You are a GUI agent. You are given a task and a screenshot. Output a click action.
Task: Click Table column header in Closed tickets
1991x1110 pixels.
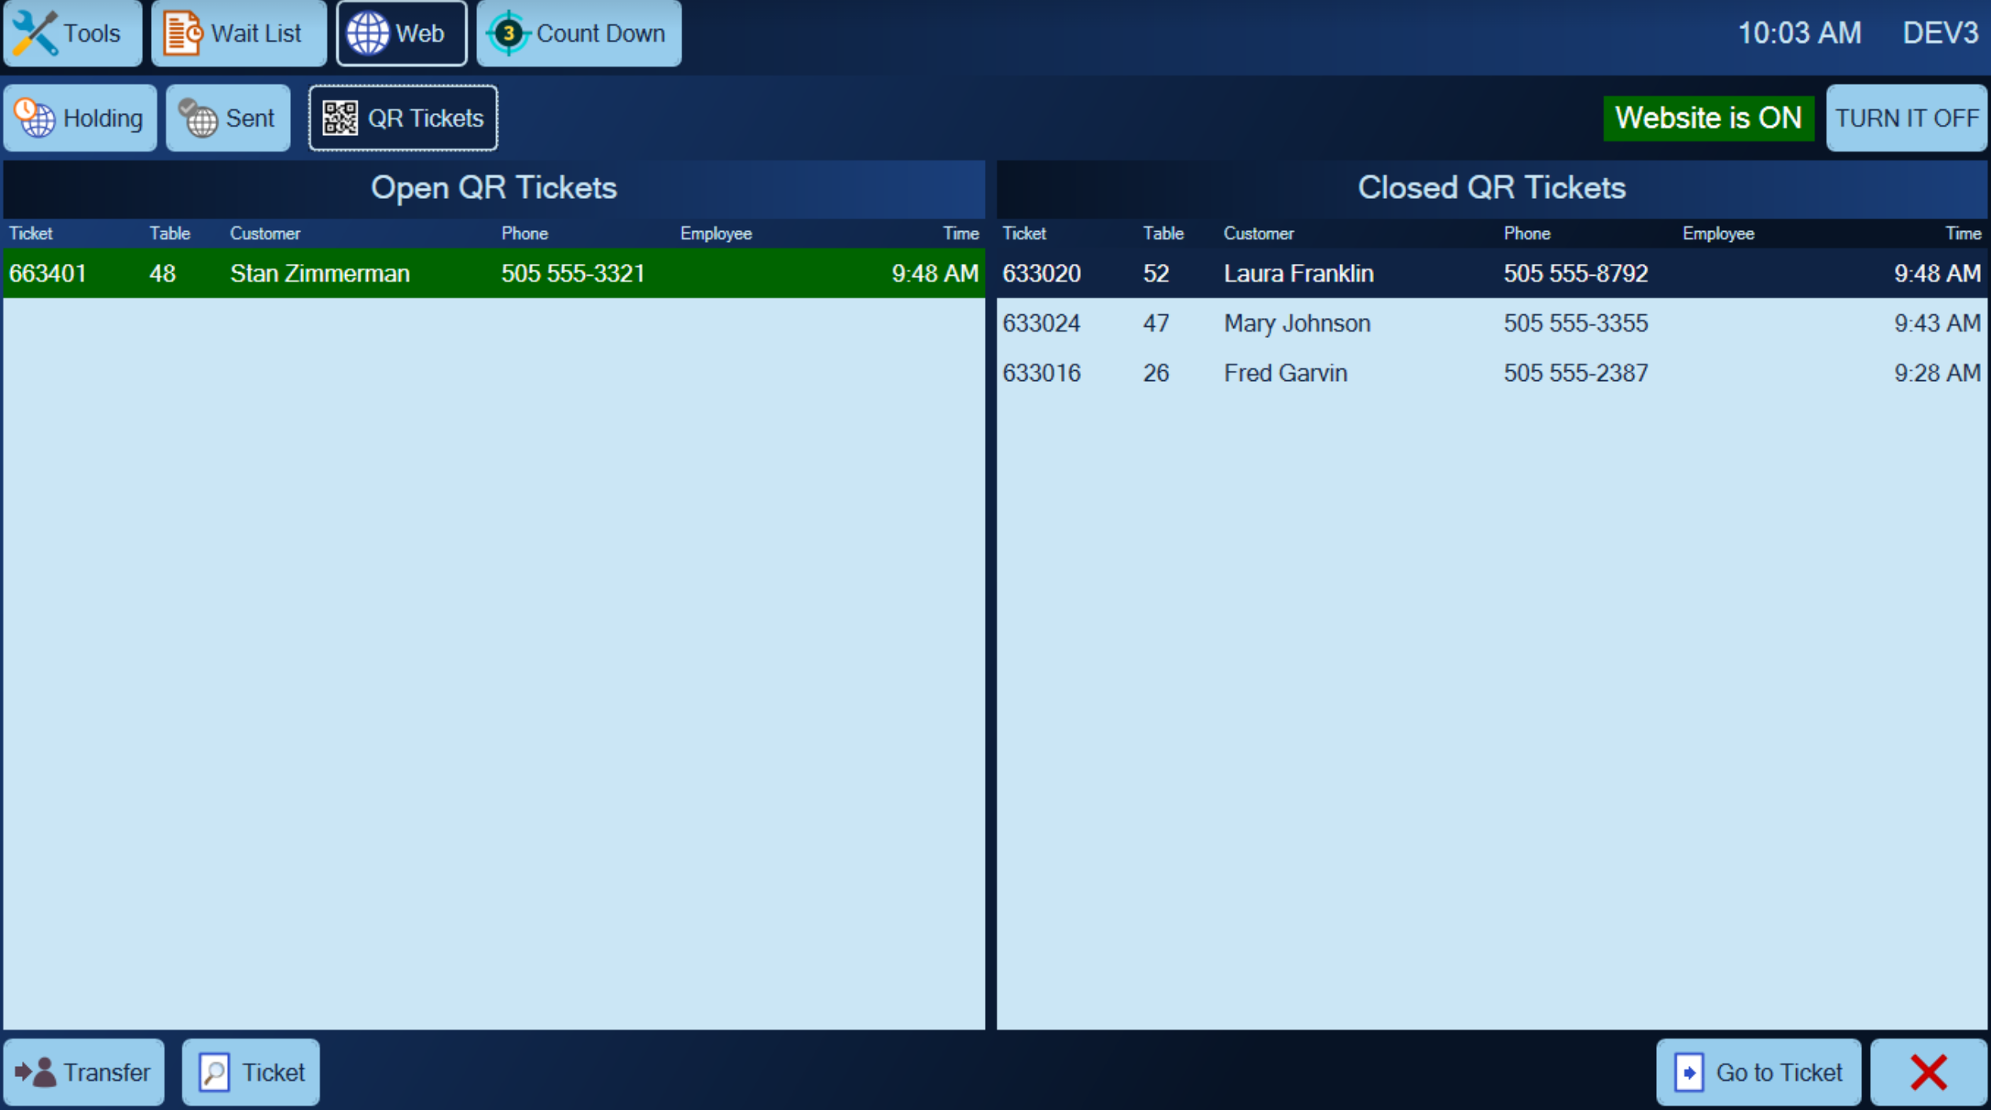coord(1163,233)
